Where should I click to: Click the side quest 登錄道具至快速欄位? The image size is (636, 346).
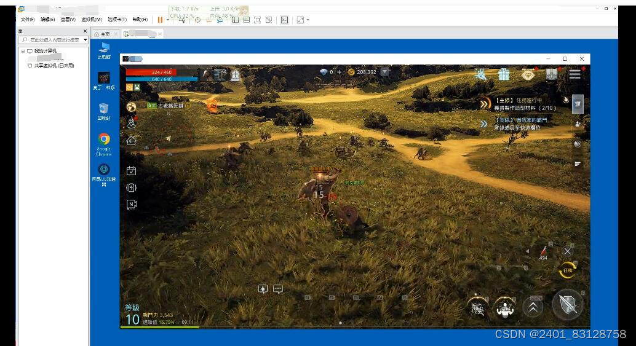517,128
